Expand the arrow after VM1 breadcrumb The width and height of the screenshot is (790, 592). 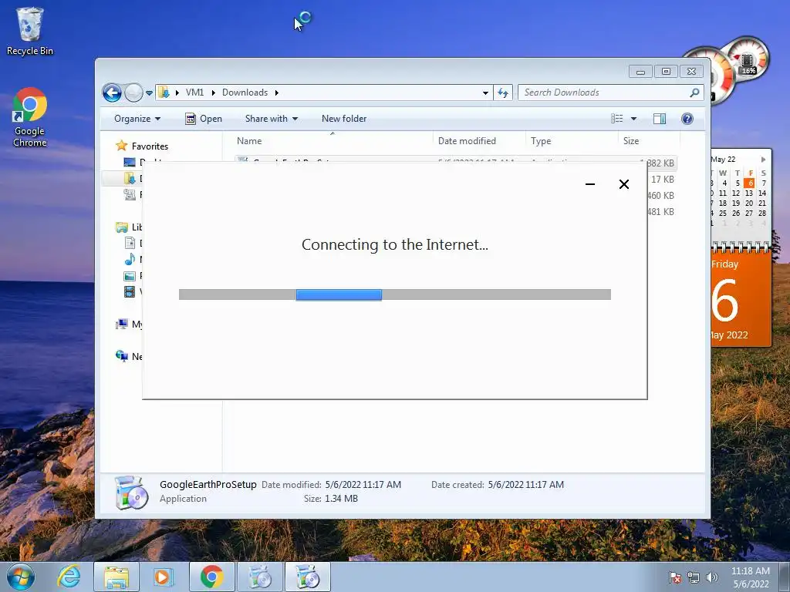[x=213, y=92]
